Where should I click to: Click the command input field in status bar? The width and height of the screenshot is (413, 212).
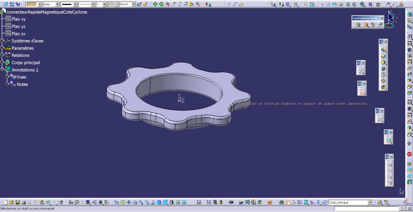point(367,209)
